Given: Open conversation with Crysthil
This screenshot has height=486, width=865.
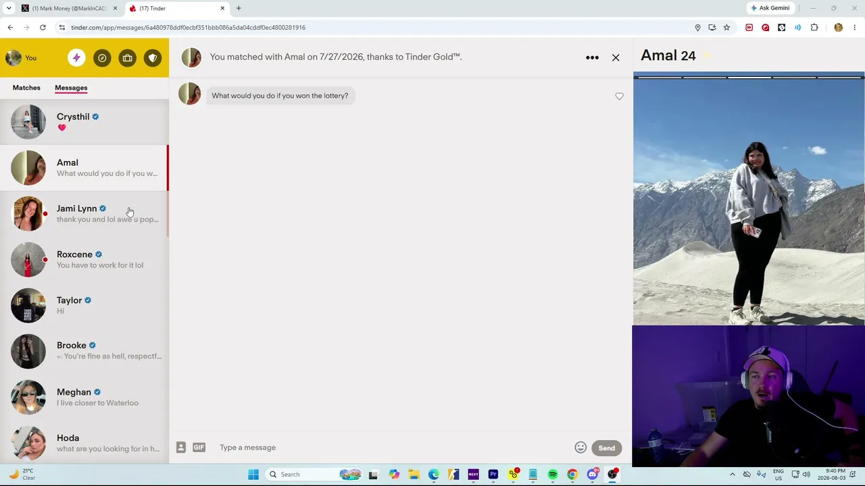Looking at the screenshot, I should click(84, 122).
